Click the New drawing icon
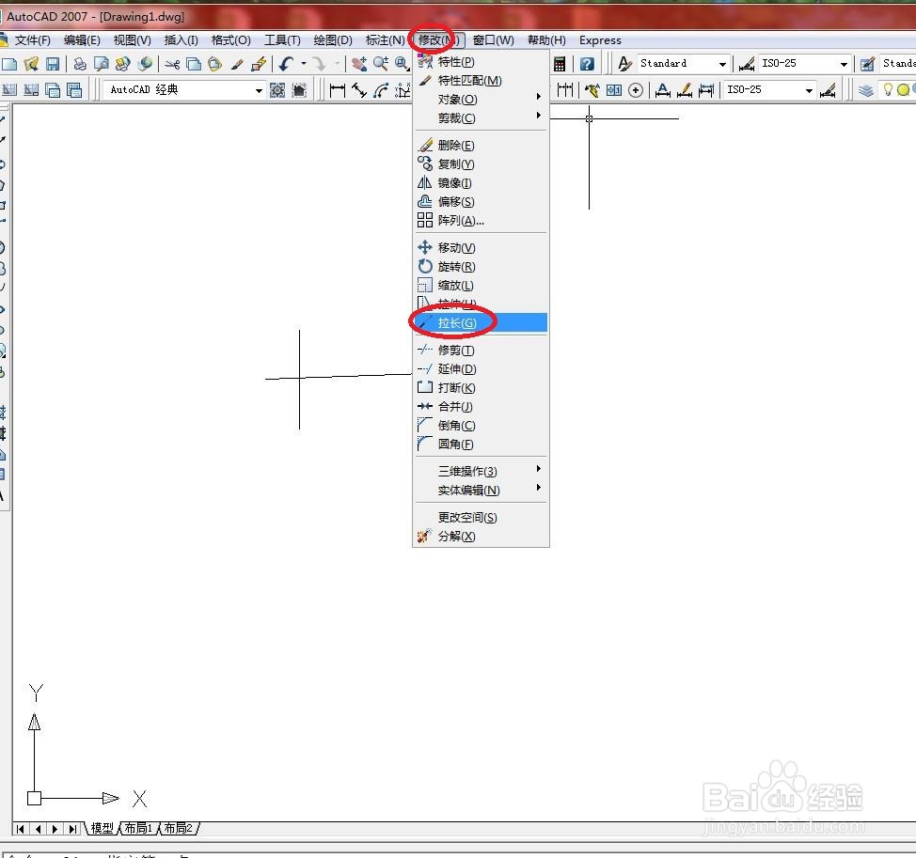 coord(9,64)
